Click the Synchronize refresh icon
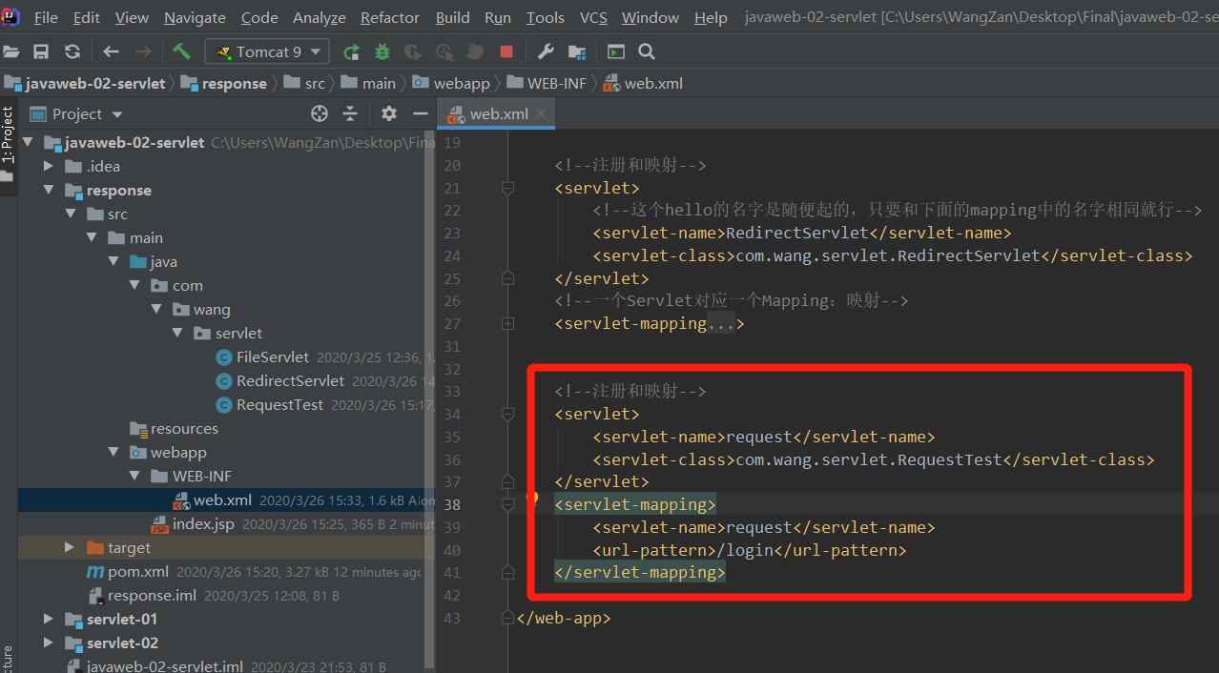This screenshot has width=1219, height=673. point(72,51)
